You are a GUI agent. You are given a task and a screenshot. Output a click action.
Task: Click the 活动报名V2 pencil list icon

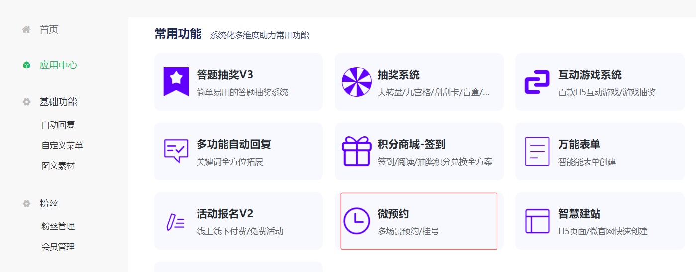click(x=175, y=222)
